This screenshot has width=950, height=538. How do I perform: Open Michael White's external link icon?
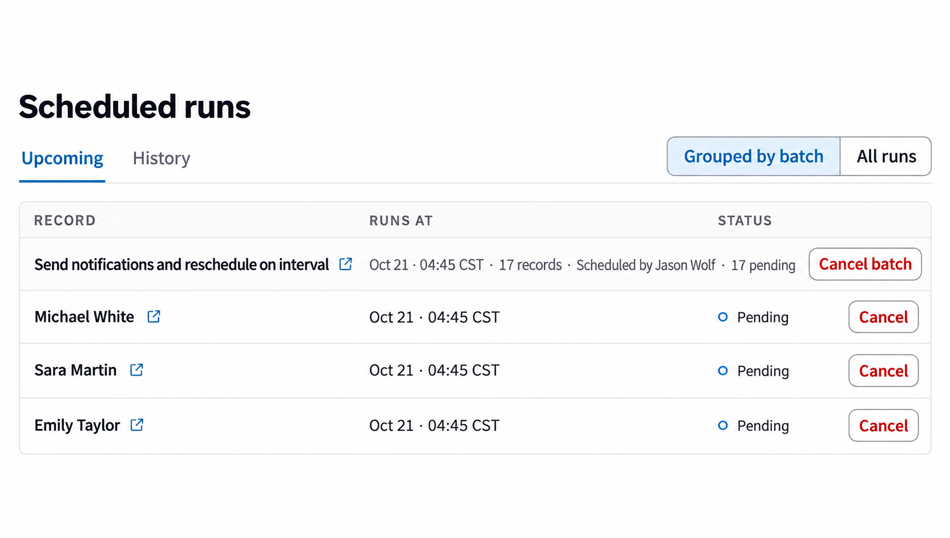[x=153, y=316]
